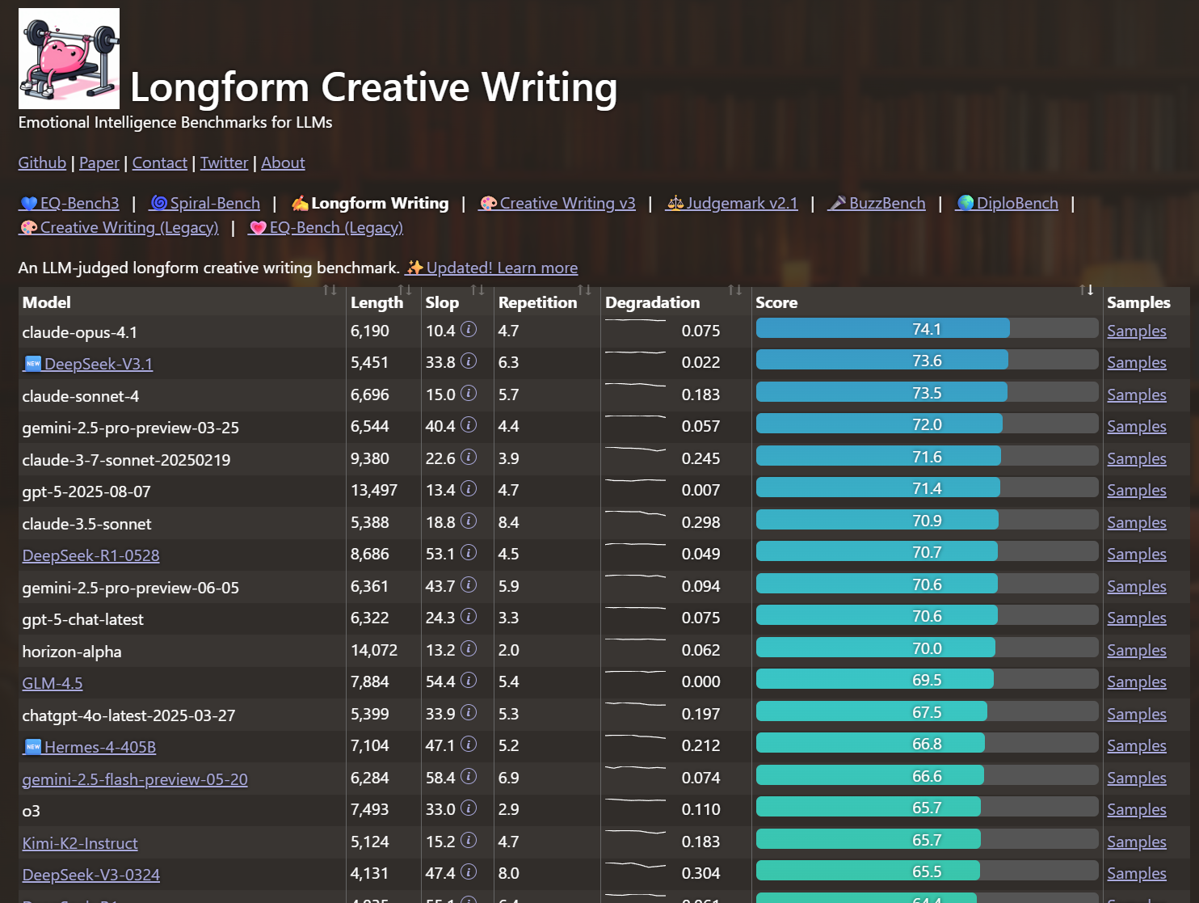Go to Creative Writing v3 tab

[x=557, y=203]
